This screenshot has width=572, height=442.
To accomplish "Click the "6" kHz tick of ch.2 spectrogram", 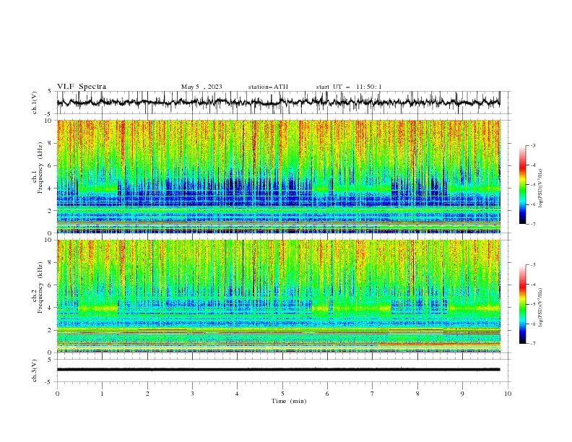I will pos(50,285).
